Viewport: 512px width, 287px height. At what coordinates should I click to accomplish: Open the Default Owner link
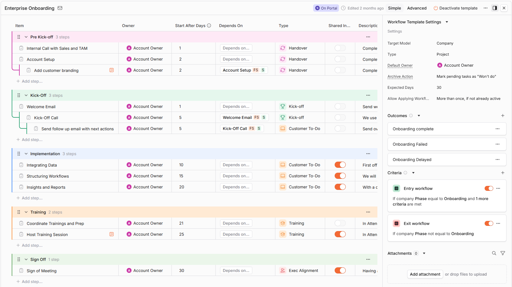click(400, 65)
